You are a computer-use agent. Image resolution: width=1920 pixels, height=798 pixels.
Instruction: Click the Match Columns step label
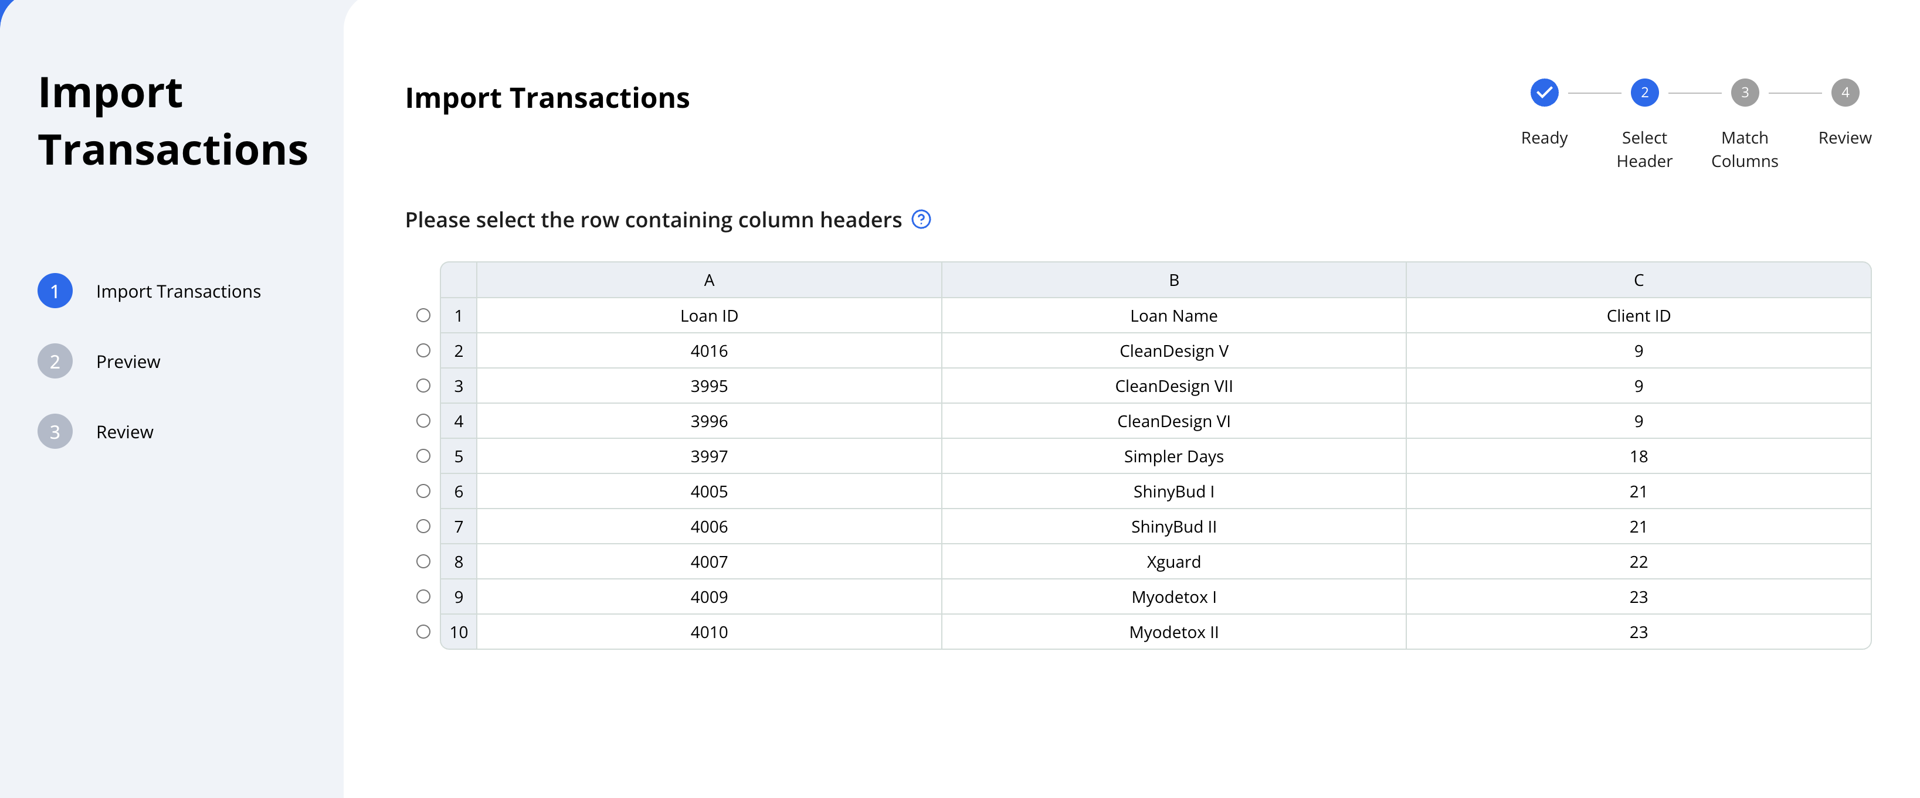1745,149
